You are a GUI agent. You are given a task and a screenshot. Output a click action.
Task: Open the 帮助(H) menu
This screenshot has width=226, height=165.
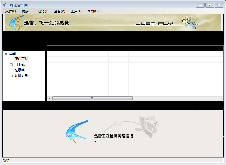click(93, 11)
